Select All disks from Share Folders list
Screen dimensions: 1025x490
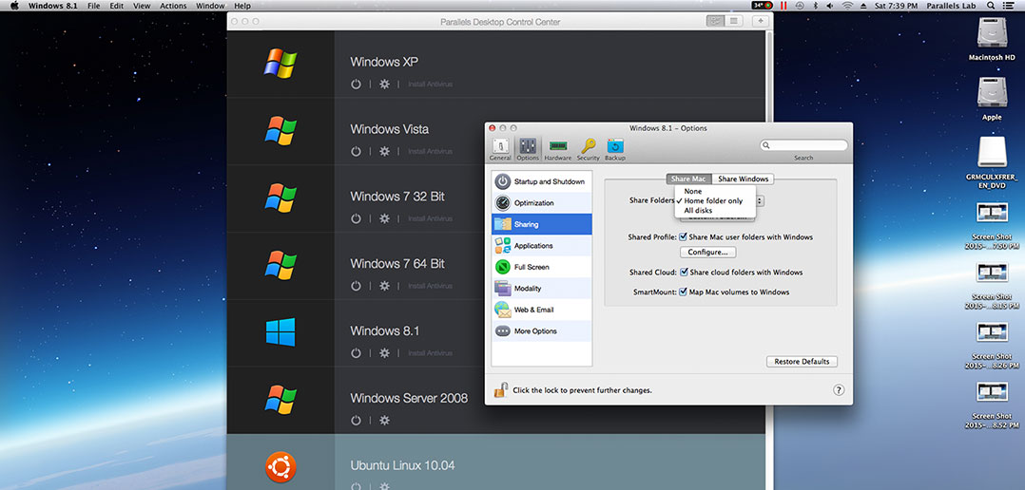point(698,211)
